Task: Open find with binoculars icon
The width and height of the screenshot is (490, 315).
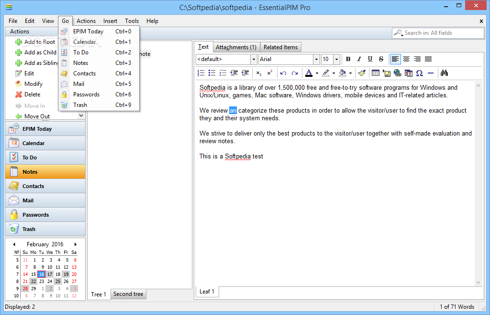Action: pos(445,73)
